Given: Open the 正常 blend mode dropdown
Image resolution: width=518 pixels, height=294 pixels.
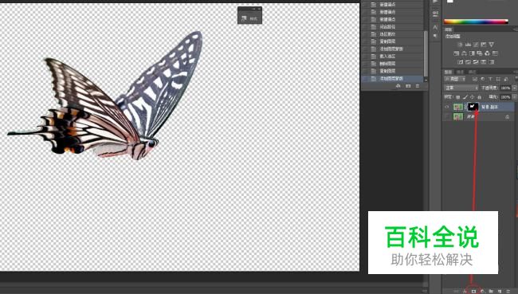Looking at the screenshot, I should click(461, 88).
